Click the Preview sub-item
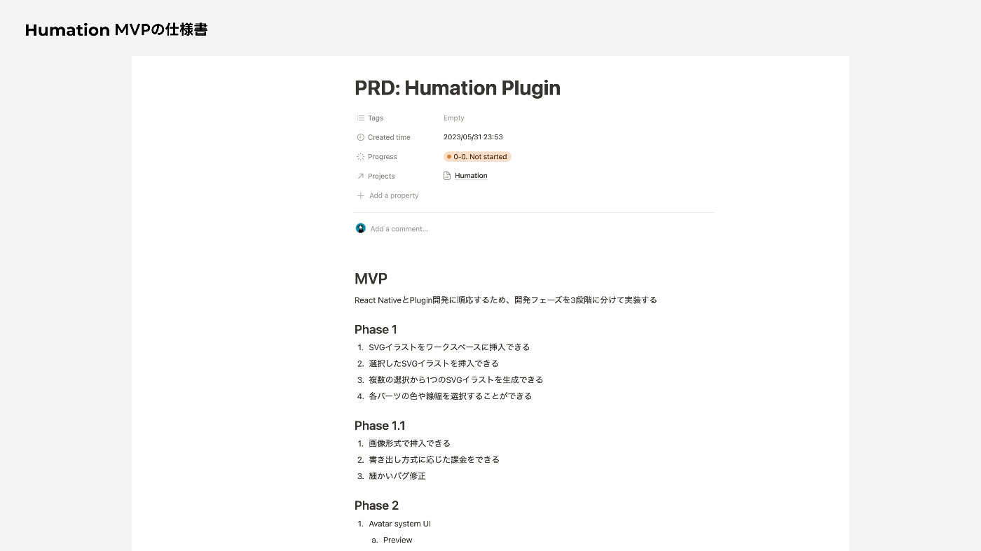 coord(398,540)
